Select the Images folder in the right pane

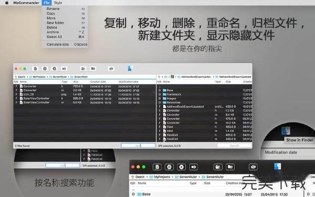205,99
